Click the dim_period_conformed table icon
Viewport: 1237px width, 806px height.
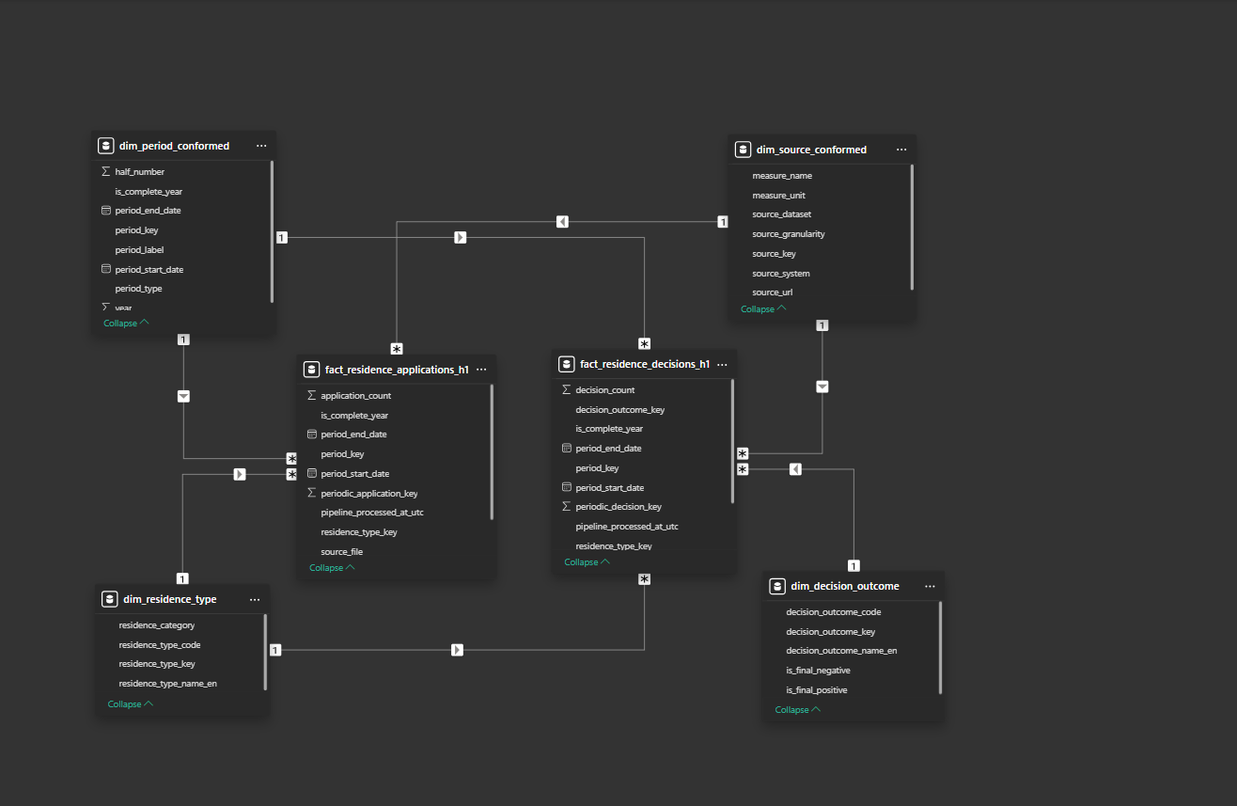coord(106,146)
